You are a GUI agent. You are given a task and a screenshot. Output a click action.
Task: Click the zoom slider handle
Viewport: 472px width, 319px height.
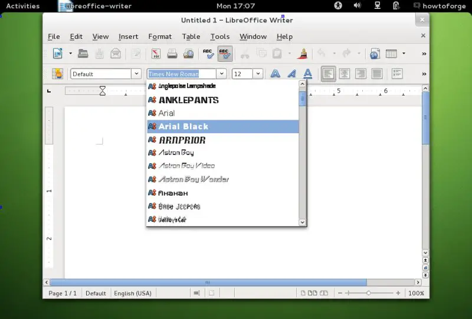[368, 293]
